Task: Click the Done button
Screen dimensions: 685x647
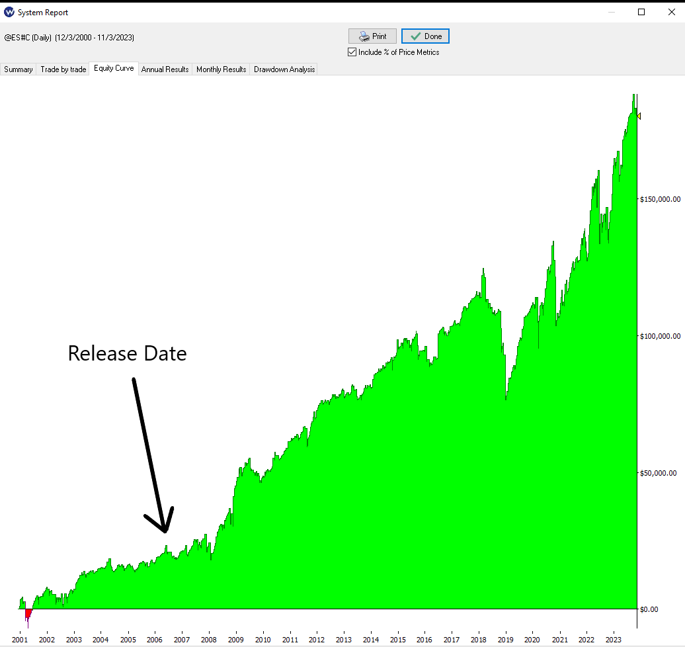Action: click(x=425, y=36)
